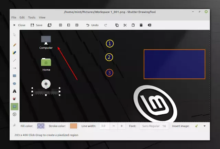Select the Highlighter tool
This screenshot has height=149, width=220.
[x=14, y=53]
